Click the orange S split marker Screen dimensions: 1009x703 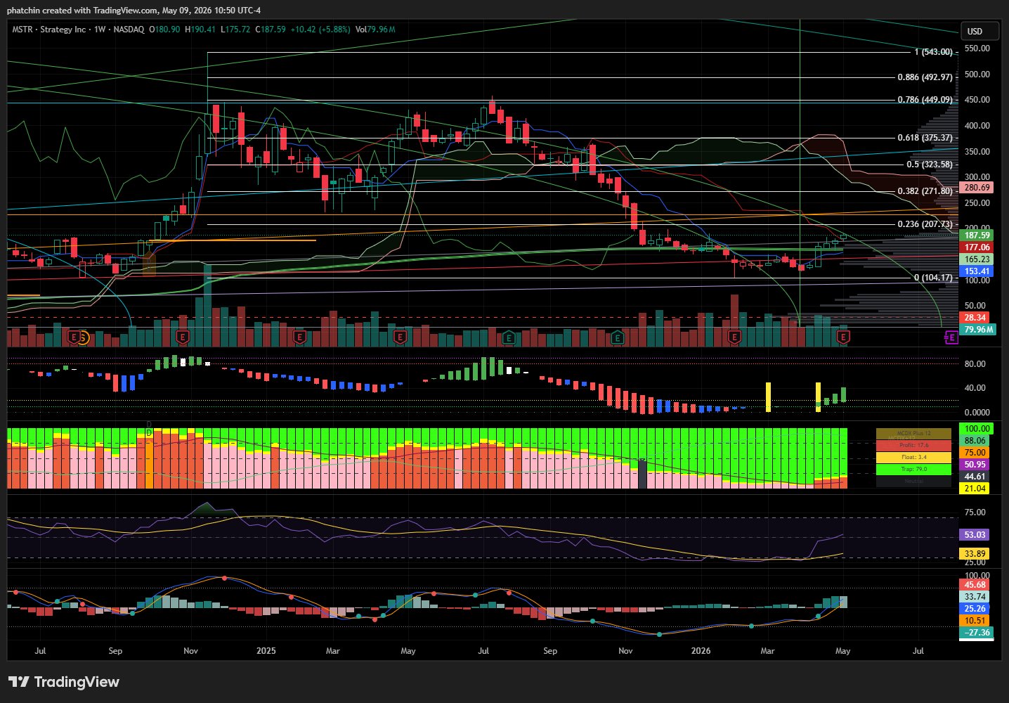point(82,338)
